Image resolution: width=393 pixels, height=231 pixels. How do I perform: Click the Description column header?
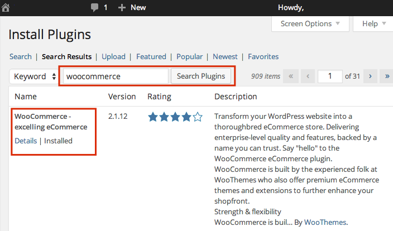click(x=236, y=97)
